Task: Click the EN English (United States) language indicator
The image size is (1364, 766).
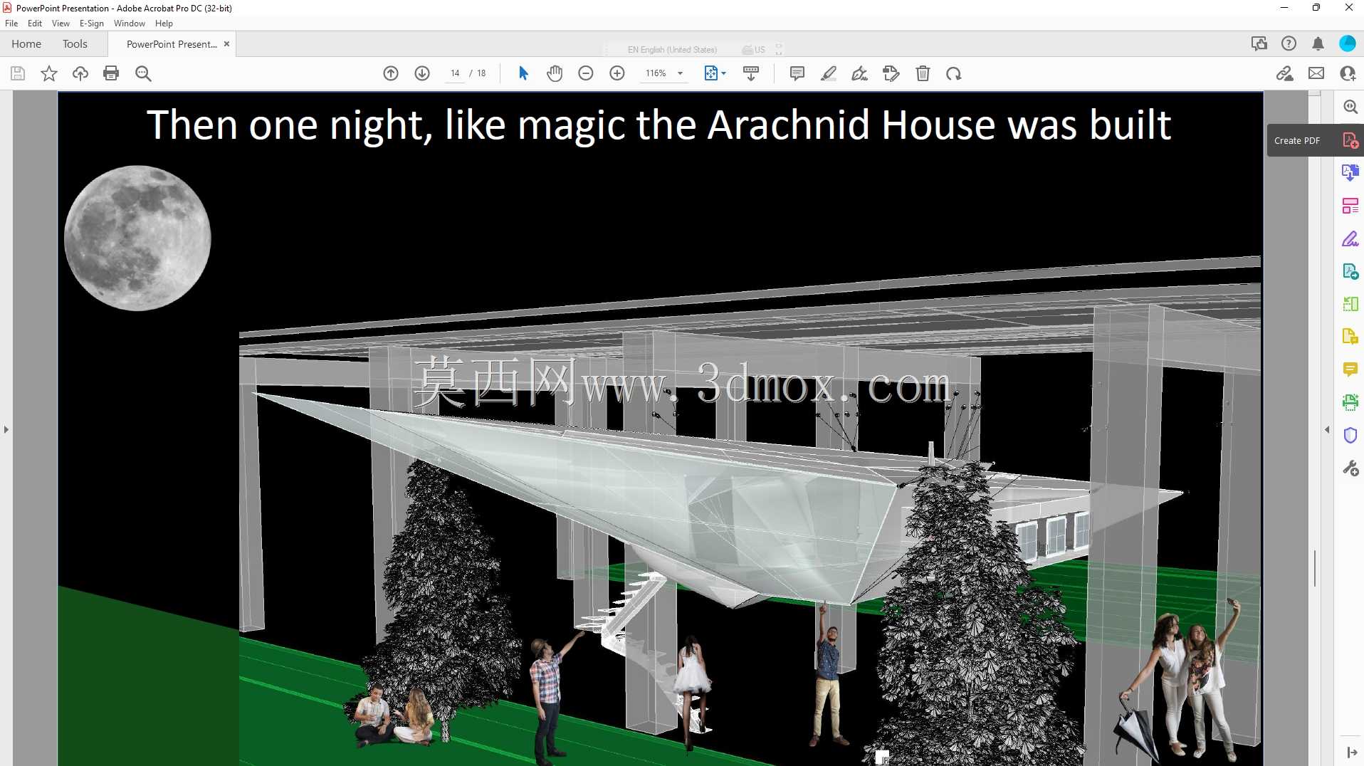Action: pos(672,50)
